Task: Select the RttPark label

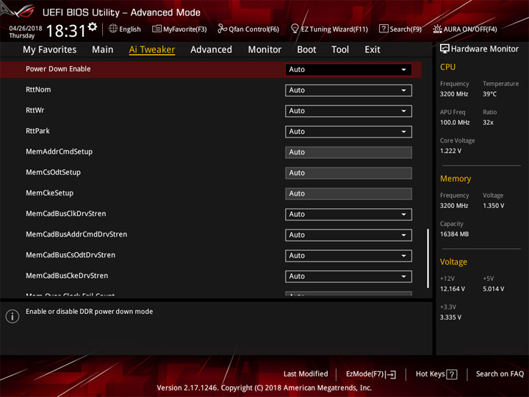Action: click(x=37, y=131)
